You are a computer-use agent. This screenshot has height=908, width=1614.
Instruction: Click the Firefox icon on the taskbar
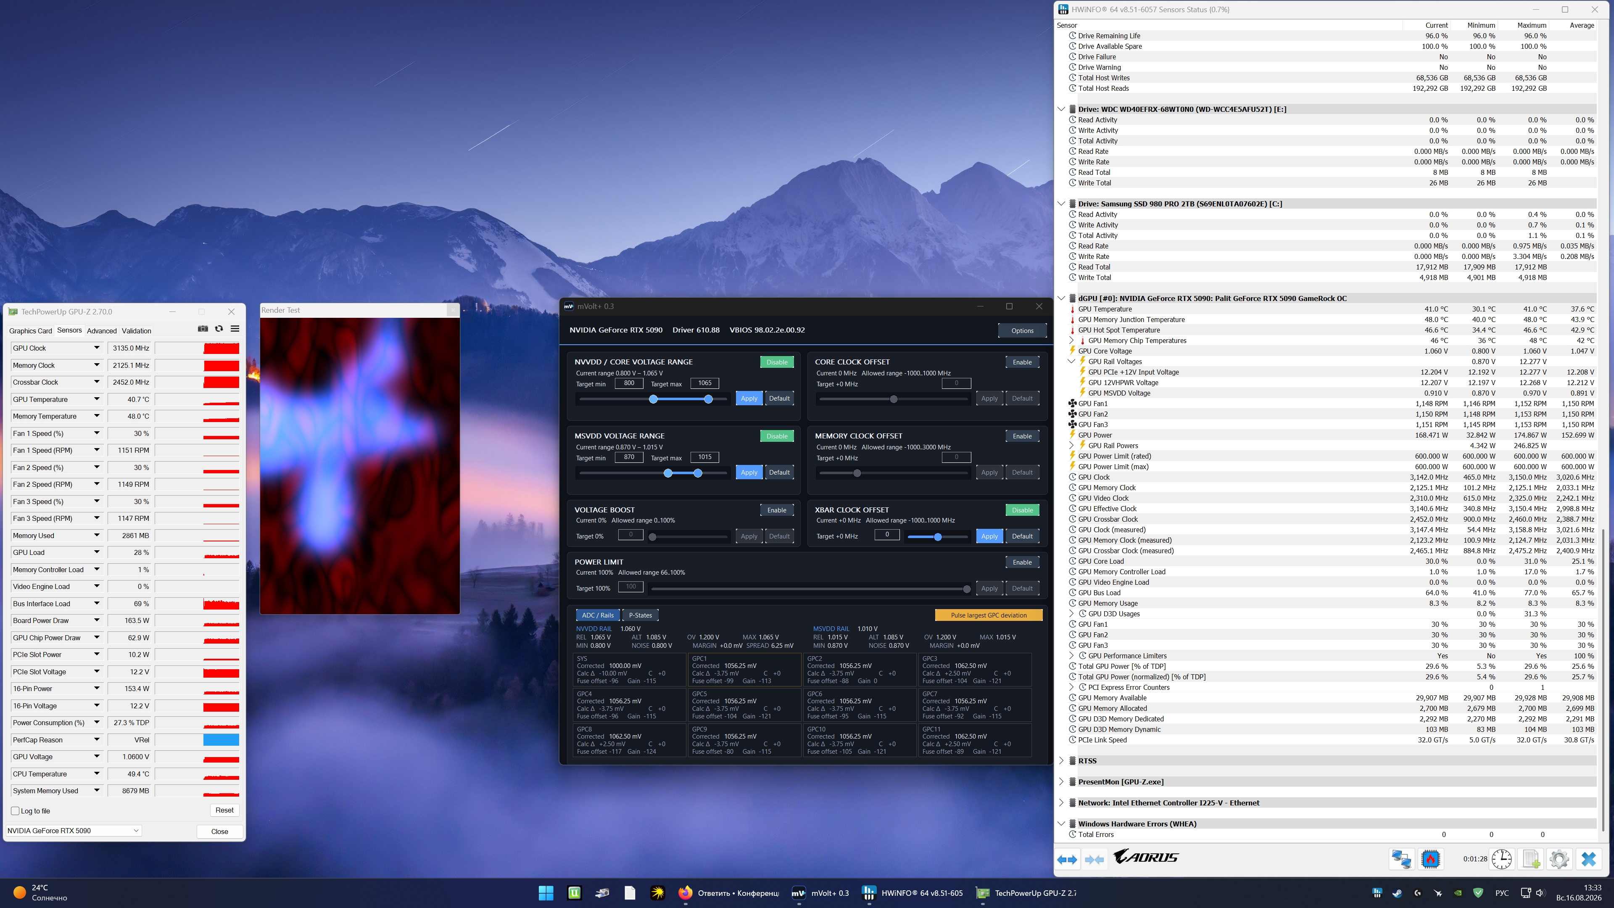pyautogui.click(x=685, y=893)
